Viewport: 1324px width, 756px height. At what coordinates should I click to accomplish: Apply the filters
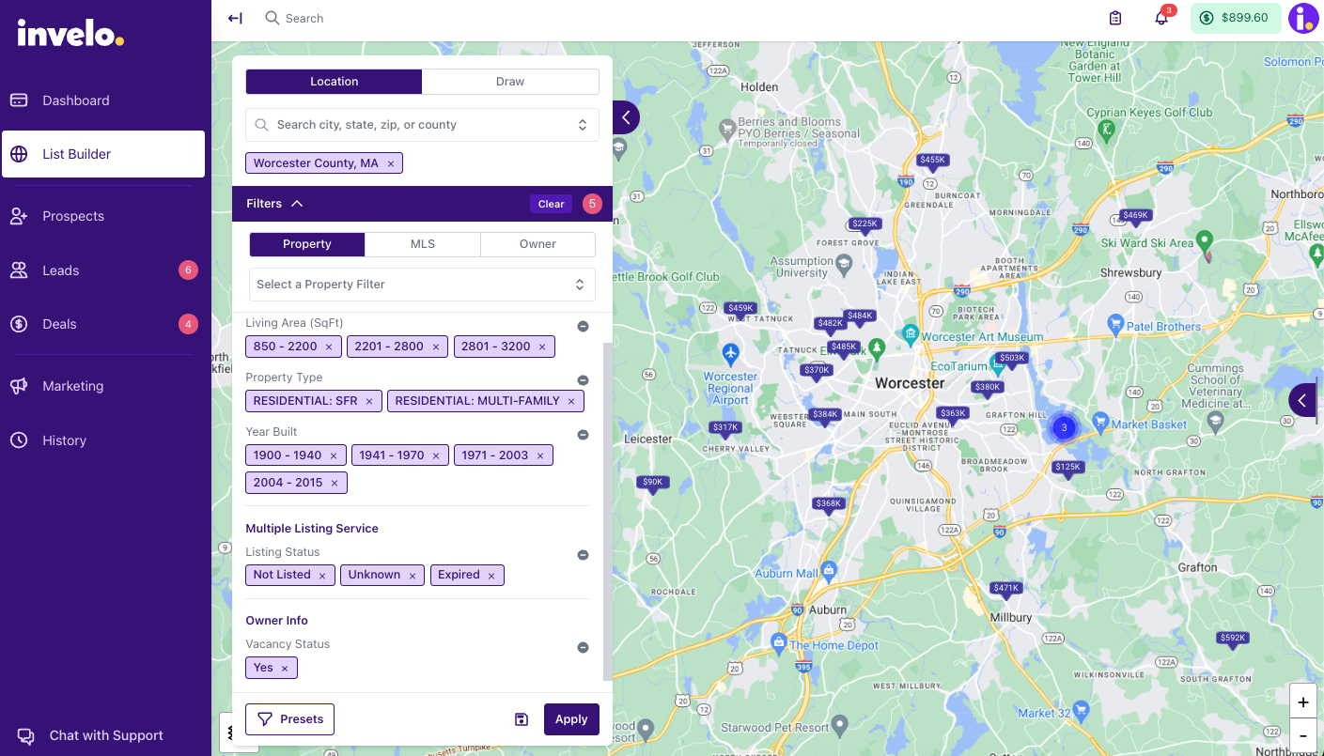571,719
